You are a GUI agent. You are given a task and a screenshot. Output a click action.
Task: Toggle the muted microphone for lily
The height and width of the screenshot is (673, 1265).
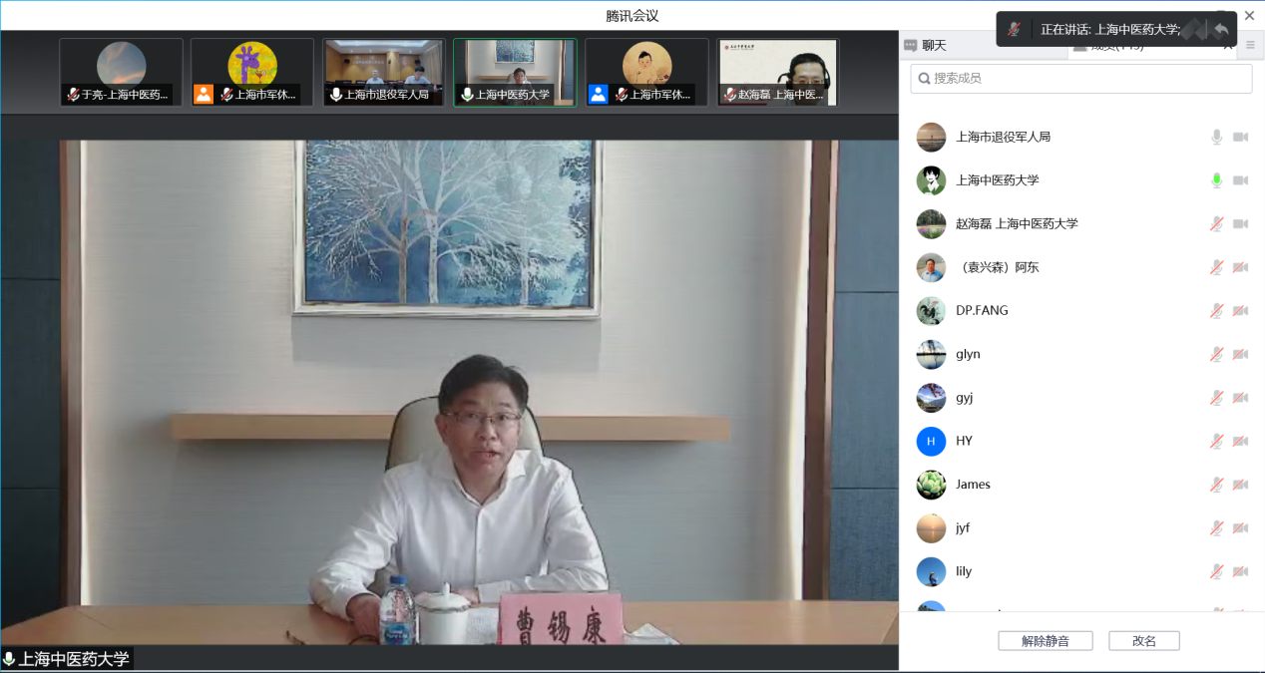(1216, 571)
